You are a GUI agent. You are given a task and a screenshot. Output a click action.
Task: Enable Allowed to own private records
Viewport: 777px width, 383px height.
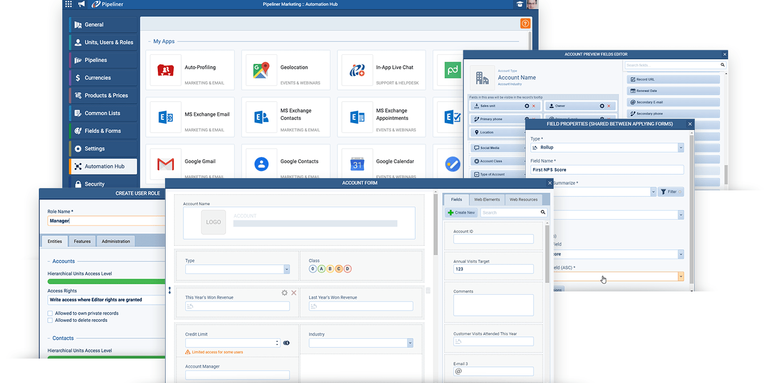click(x=50, y=313)
